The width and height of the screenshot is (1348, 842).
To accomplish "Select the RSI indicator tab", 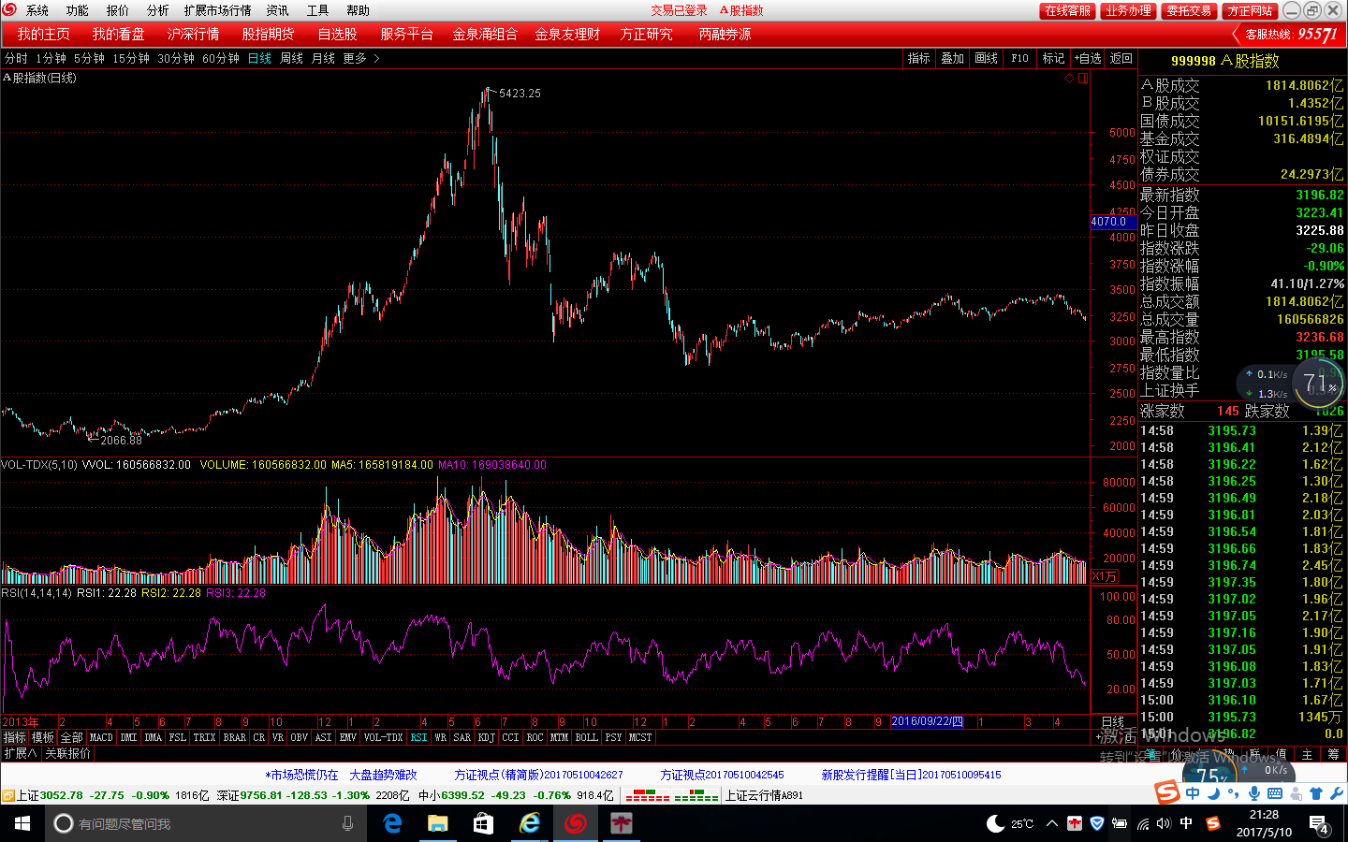I will [418, 737].
